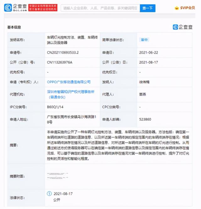Click the circled number 1 legal status marker
This screenshot has height=209, width=201.
pyautogui.click(x=49, y=194)
